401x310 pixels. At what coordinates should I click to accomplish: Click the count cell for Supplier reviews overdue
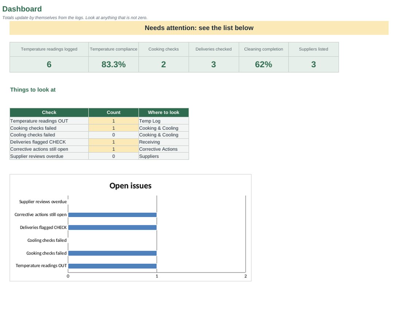[113, 156]
